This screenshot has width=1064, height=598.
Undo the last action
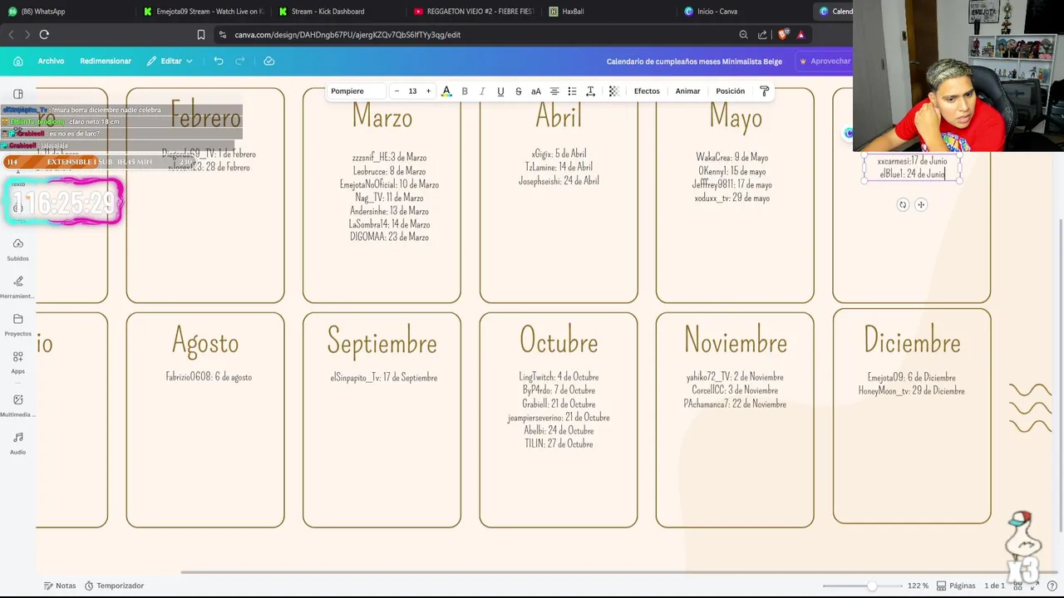pyautogui.click(x=219, y=61)
